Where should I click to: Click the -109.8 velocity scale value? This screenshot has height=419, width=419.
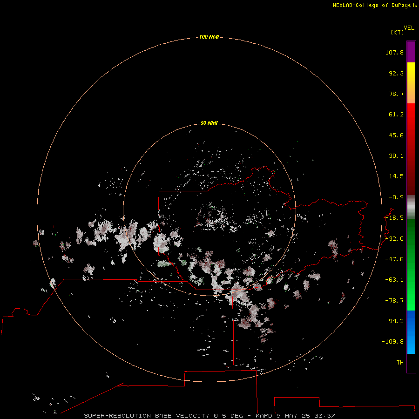click(392, 342)
